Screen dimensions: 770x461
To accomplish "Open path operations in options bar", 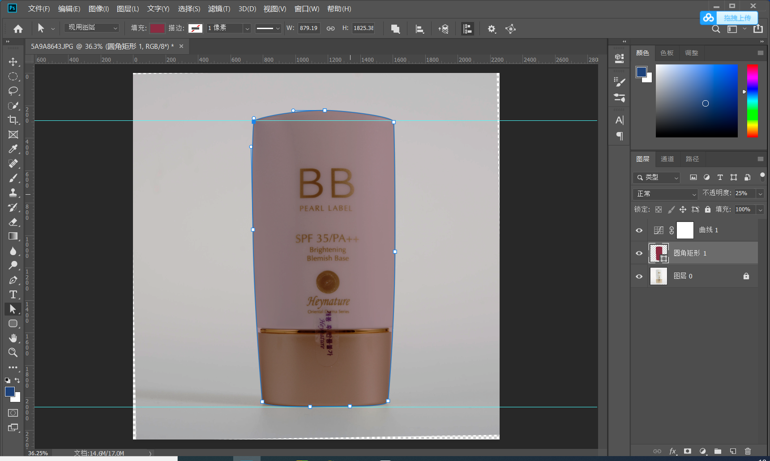I will coord(395,29).
